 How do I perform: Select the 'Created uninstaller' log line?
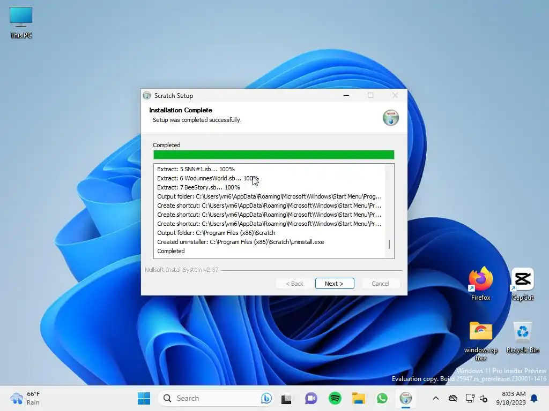tap(241, 242)
